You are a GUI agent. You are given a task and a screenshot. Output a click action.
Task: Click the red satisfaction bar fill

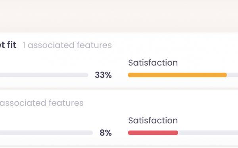153,133
